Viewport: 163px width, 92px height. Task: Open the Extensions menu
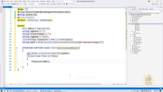[43, 1]
